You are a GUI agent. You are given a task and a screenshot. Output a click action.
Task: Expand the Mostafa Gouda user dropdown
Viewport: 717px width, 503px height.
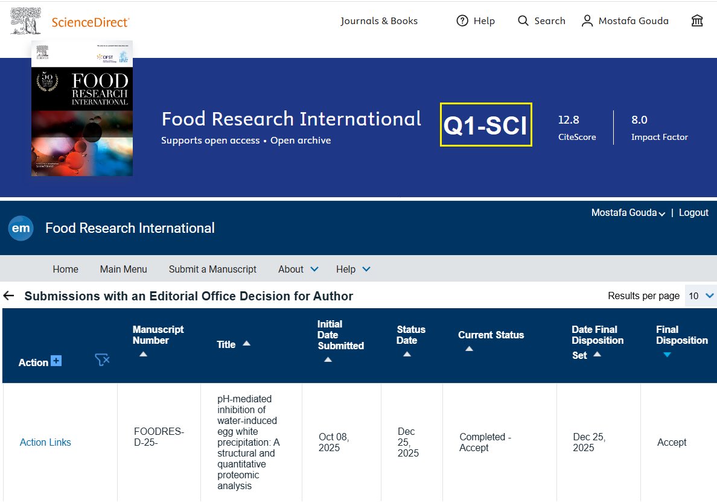[628, 212]
